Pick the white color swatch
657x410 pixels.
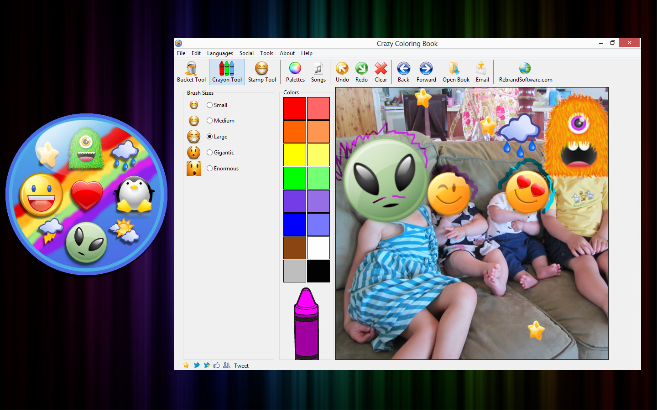pyautogui.click(x=318, y=248)
